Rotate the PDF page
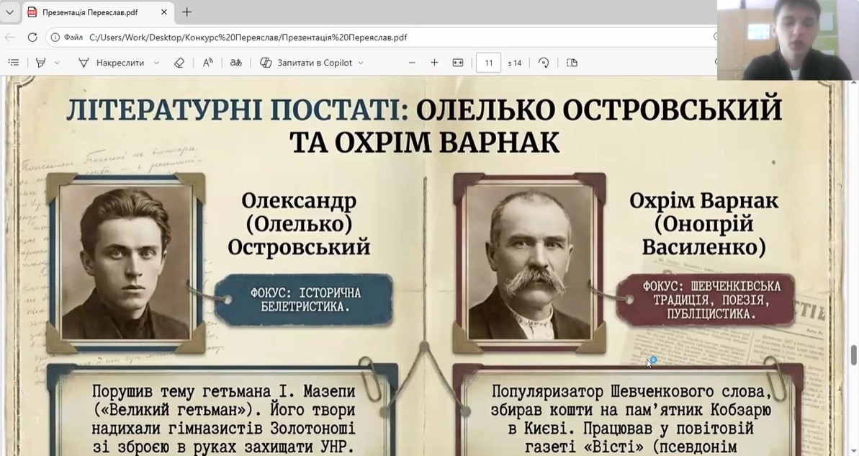 point(544,63)
